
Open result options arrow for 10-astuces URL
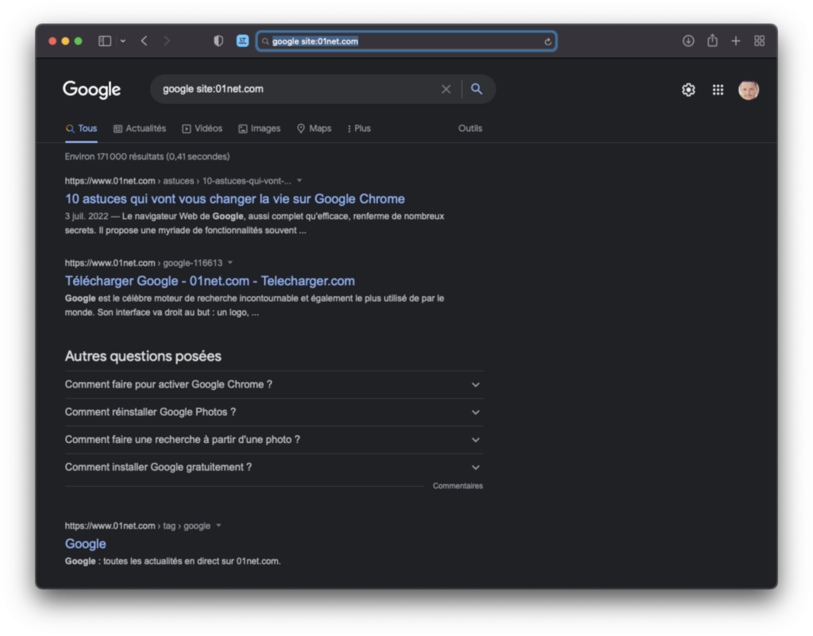click(299, 181)
